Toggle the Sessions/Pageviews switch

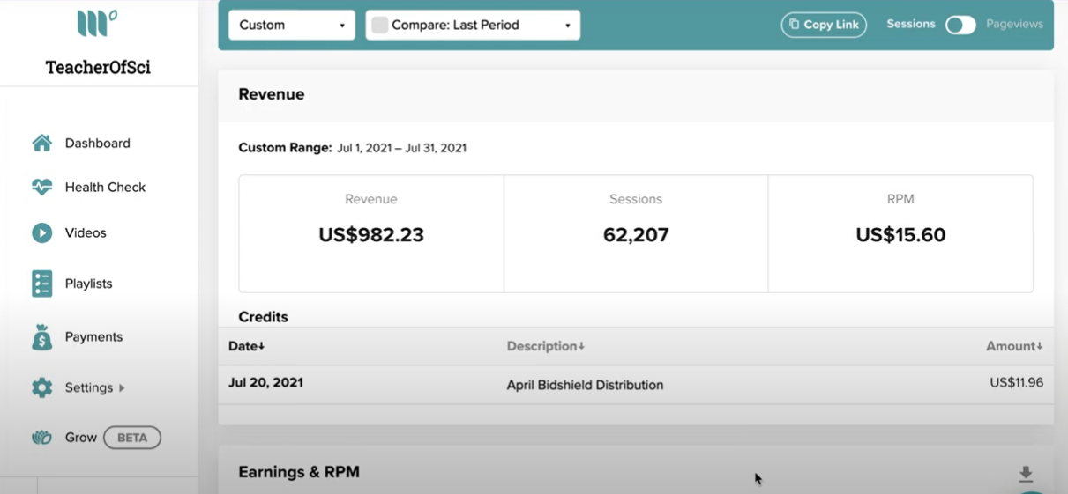point(960,25)
